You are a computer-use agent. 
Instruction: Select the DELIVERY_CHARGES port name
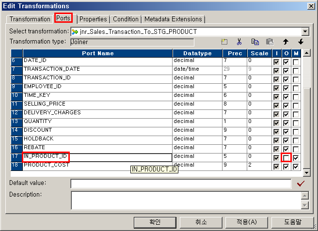(x=52, y=113)
